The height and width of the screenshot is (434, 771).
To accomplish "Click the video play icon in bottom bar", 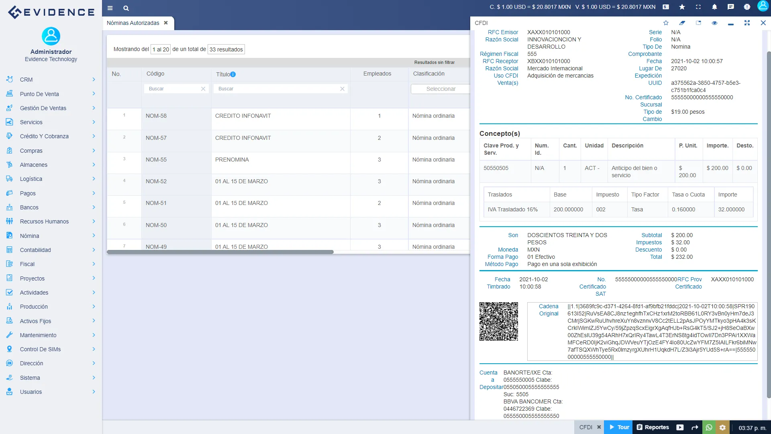I will [680, 427].
